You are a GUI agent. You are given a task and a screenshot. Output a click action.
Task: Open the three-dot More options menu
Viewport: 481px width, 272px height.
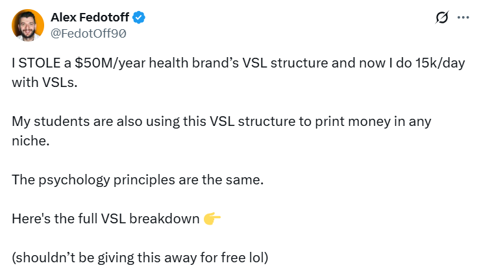point(463,18)
